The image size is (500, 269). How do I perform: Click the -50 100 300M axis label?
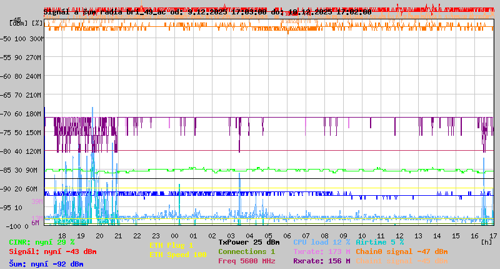[x=22, y=39]
